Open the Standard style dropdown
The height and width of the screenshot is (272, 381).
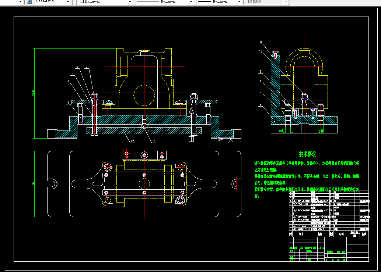click(x=67, y=2)
